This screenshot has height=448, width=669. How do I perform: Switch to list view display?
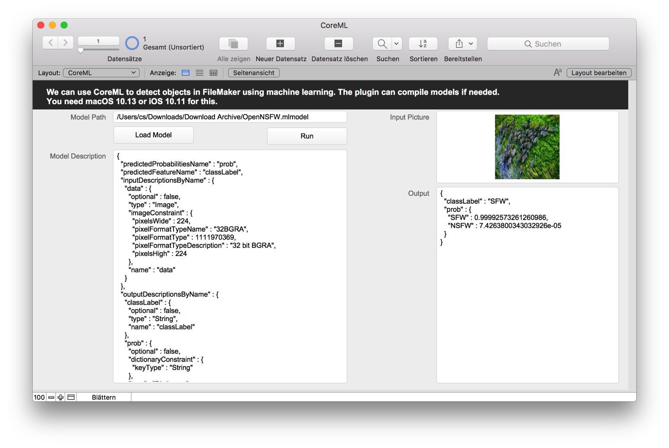[199, 73]
